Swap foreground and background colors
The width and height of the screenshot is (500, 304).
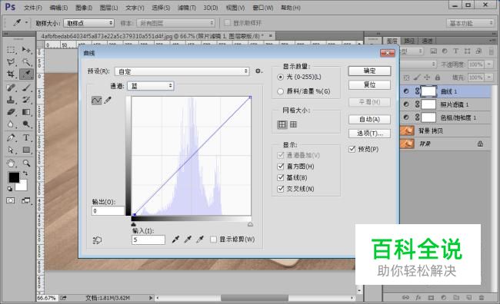[25, 173]
